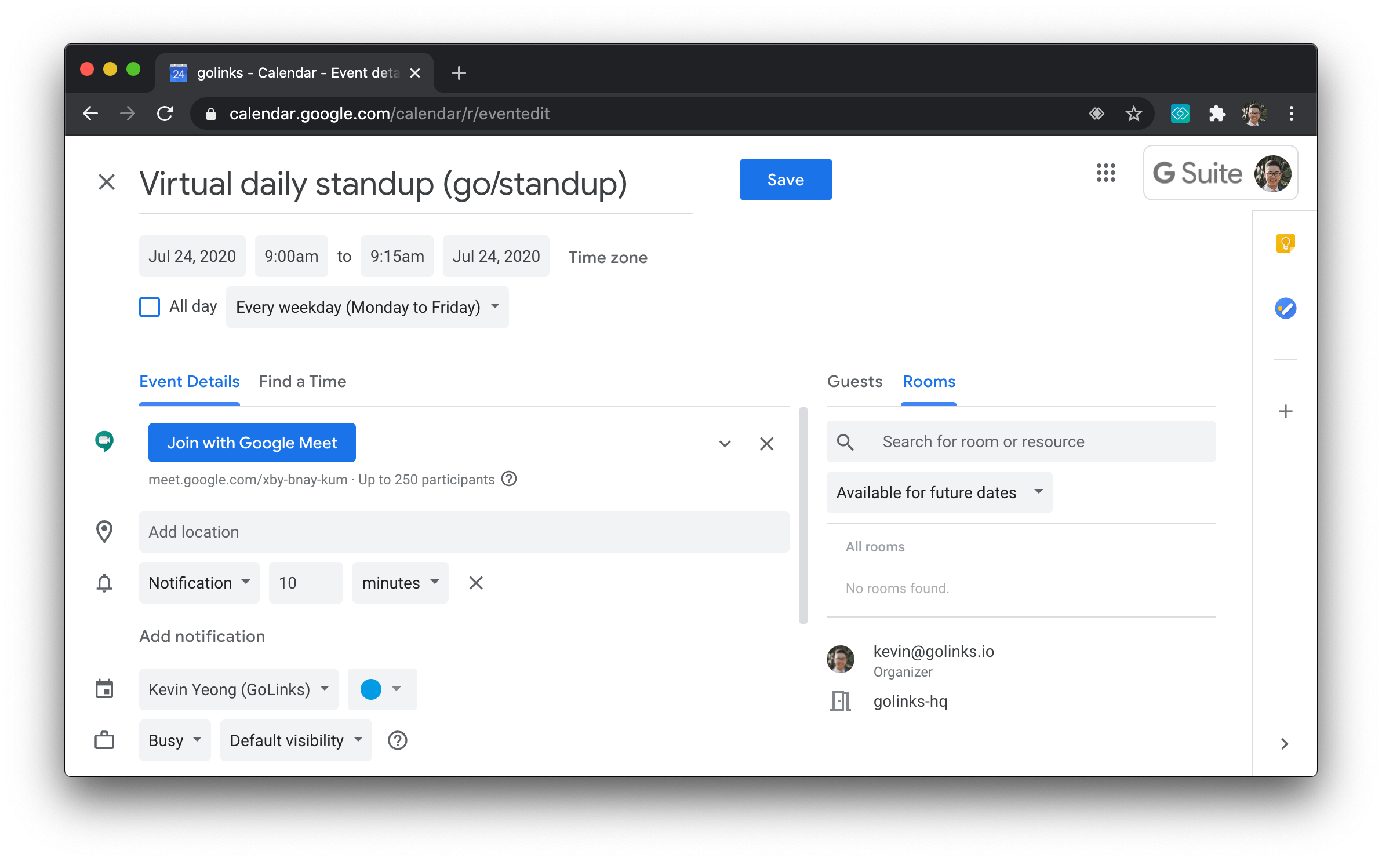Open the Busy availability dropdown
Viewport: 1382px width, 862px height.
pyautogui.click(x=174, y=740)
